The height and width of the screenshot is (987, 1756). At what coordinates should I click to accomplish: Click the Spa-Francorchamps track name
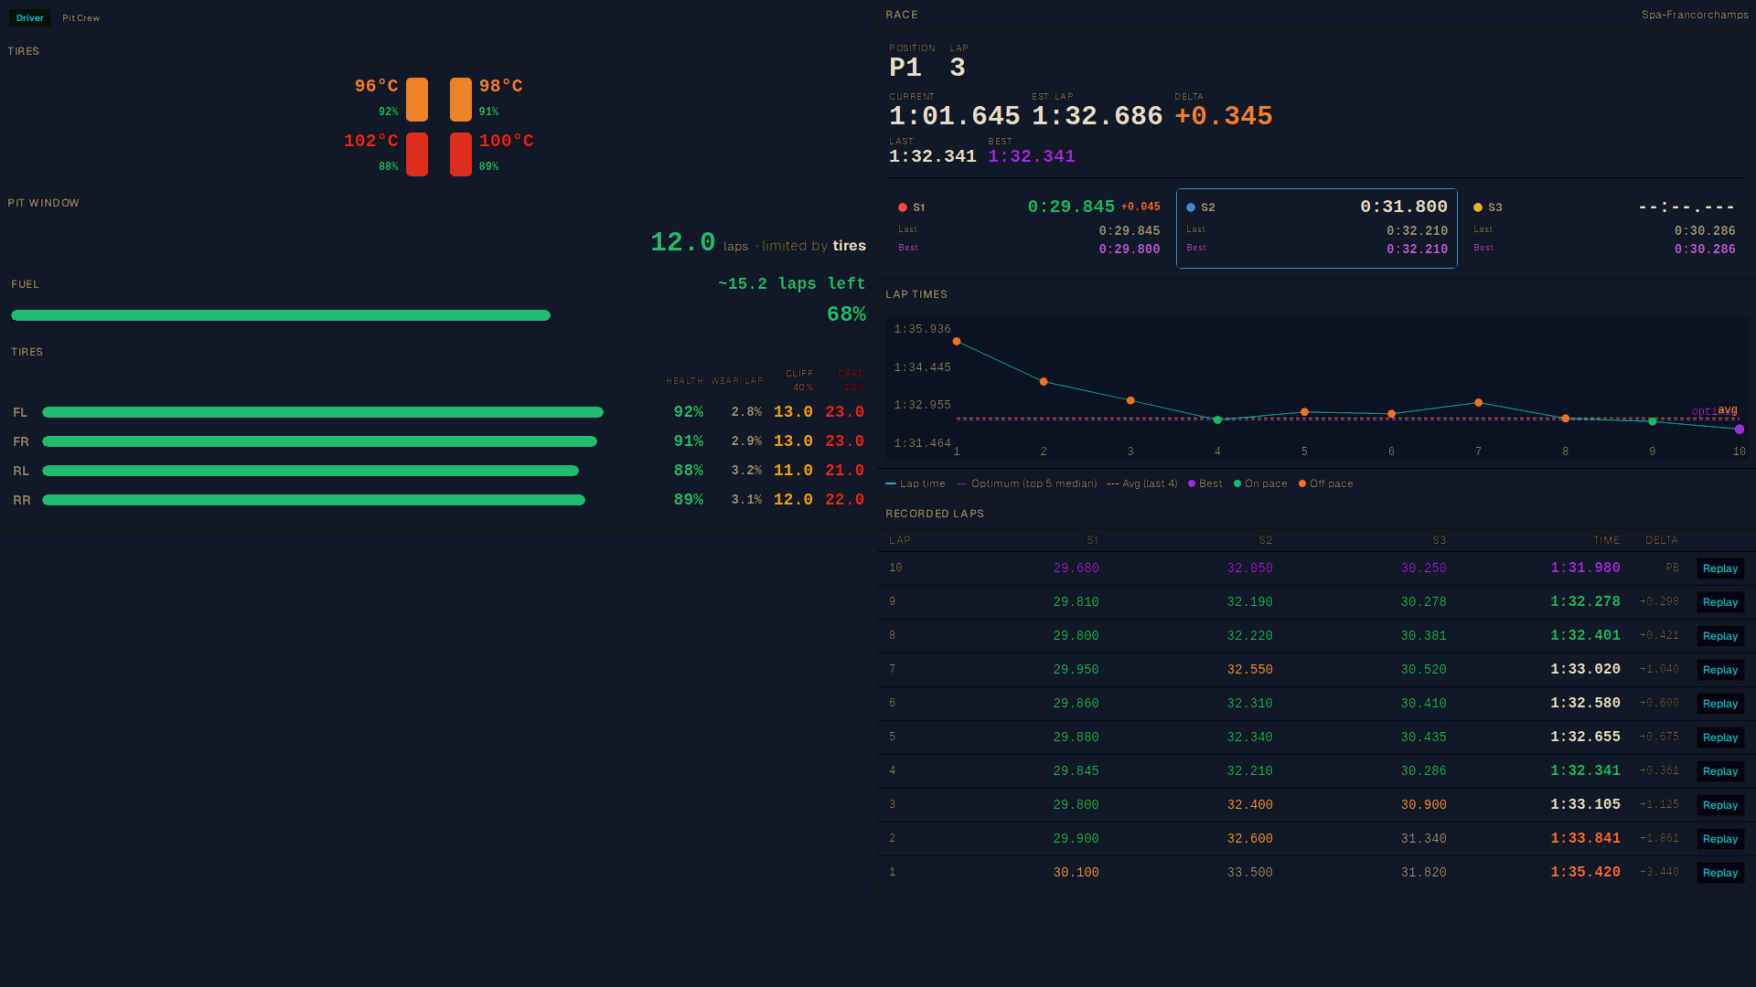click(x=1695, y=15)
